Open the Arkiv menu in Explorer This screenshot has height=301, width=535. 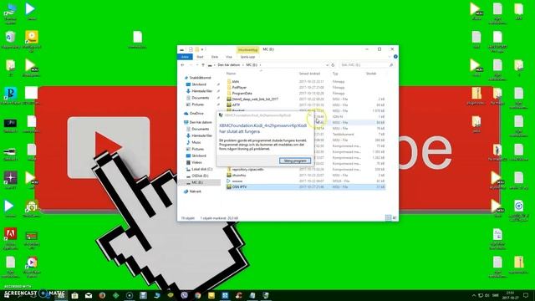click(185, 57)
